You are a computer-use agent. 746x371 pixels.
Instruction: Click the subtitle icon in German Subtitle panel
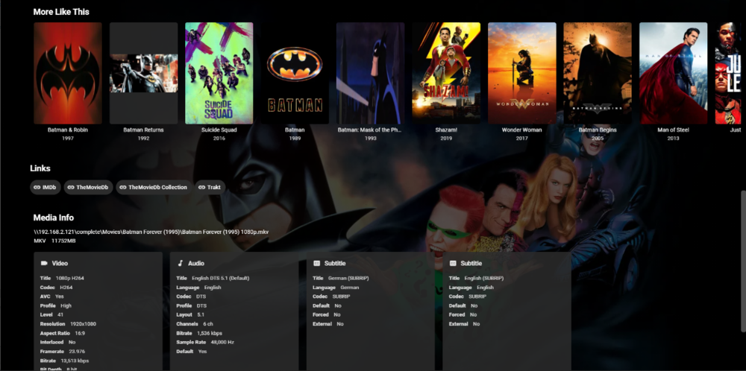click(317, 263)
